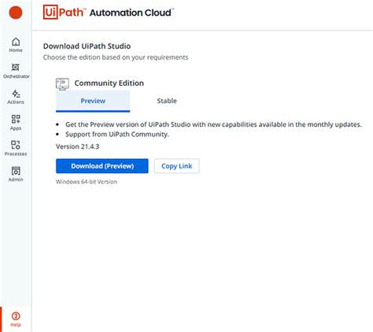Image resolution: width=373 pixels, height=332 pixels.
Task: Switch to the Preview tab
Action: coord(93,101)
